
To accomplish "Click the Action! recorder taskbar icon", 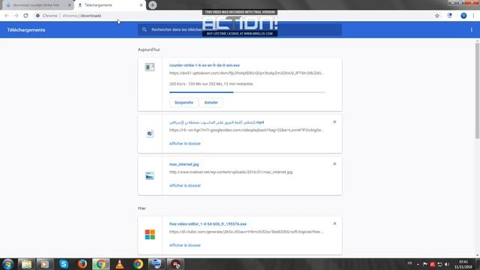I will [x=175, y=264].
